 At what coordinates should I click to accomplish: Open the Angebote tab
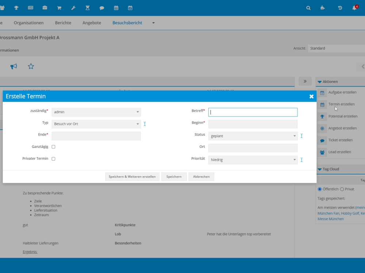(x=92, y=23)
